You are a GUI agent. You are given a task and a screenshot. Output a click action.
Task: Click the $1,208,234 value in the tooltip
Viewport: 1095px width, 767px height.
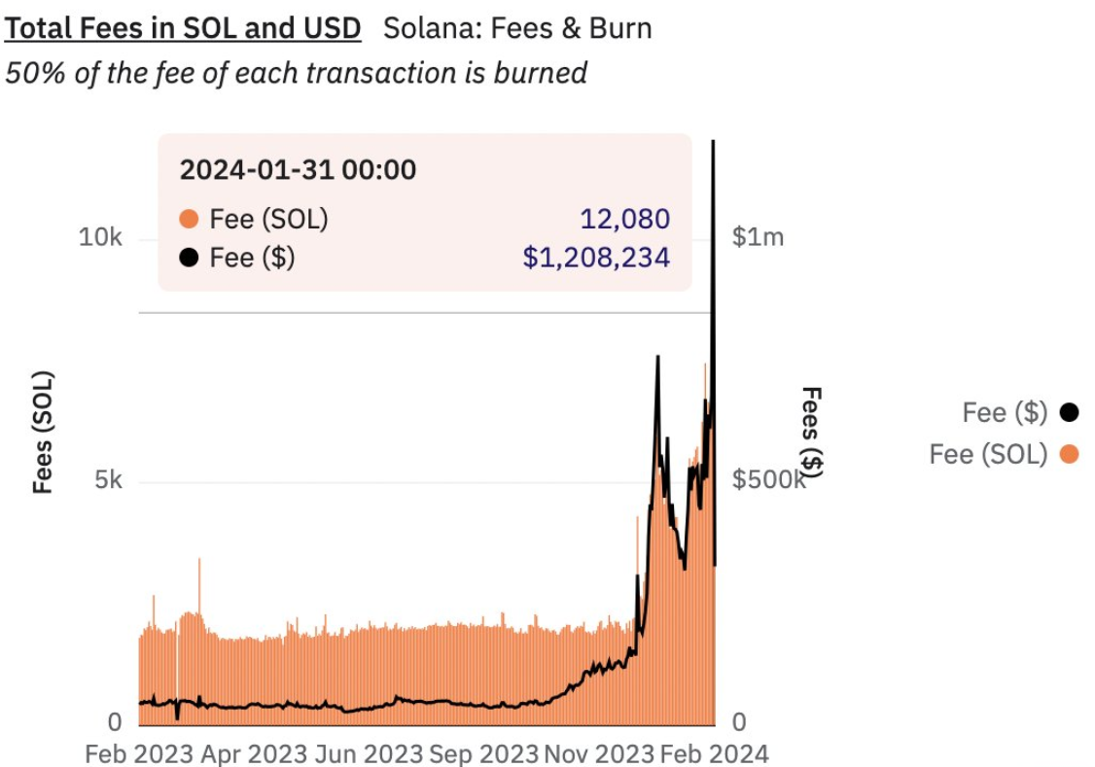[x=596, y=258]
